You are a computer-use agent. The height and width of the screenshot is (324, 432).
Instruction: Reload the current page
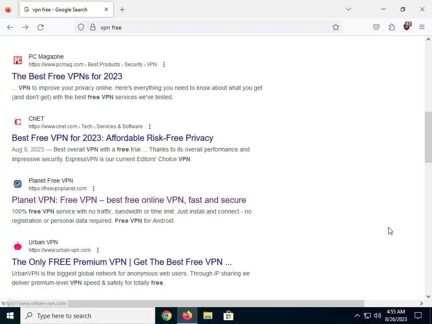[40, 27]
